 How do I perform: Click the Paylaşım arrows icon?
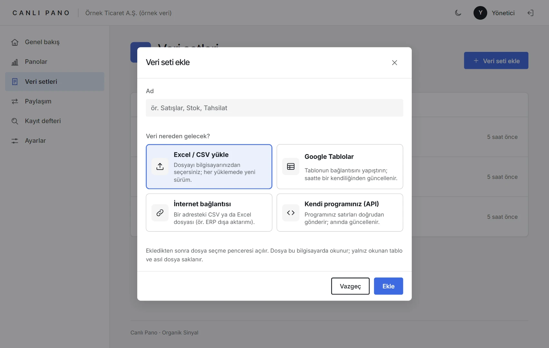(x=15, y=101)
